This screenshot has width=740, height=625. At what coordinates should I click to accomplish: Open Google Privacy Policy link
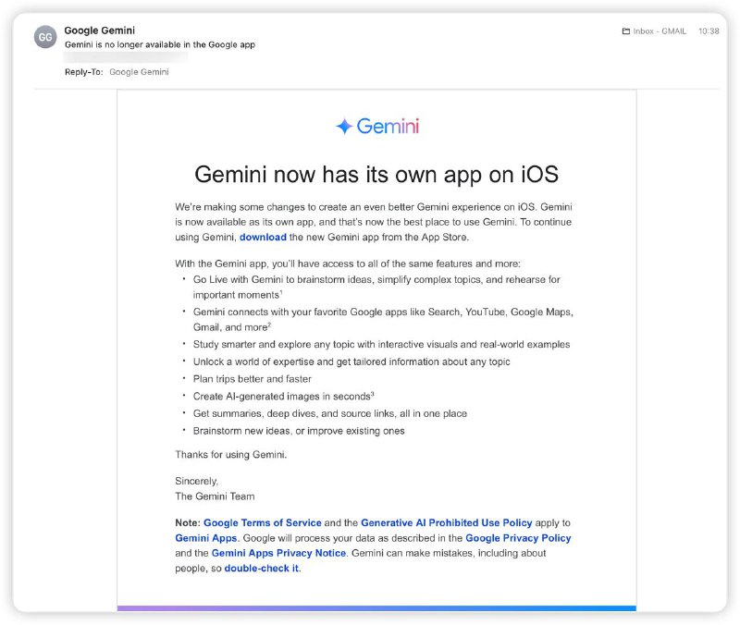click(x=518, y=538)
